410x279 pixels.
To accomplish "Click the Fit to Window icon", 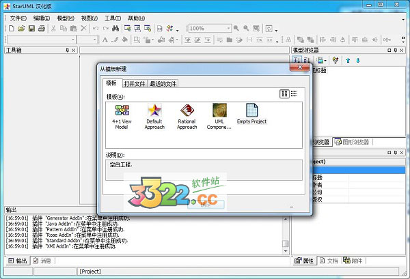I will pyautogui.click(x=256, y=28).
